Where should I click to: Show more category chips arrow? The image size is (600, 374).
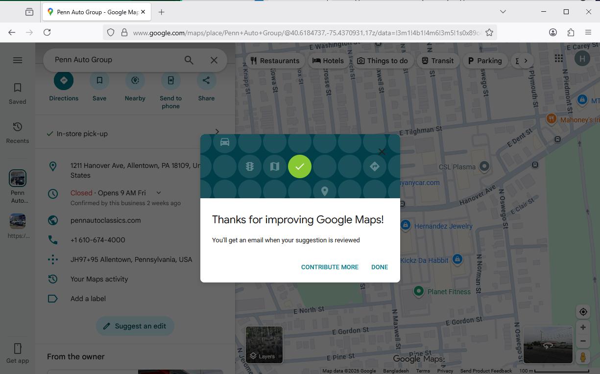pyautogui.click(x=526, y=61)
